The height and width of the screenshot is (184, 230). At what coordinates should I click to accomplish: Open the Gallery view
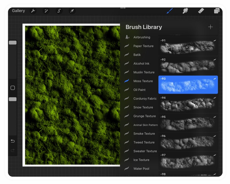tap(18, 11)
